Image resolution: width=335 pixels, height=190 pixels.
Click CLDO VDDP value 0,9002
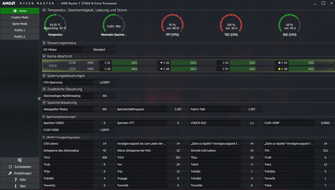coord(325,123)
